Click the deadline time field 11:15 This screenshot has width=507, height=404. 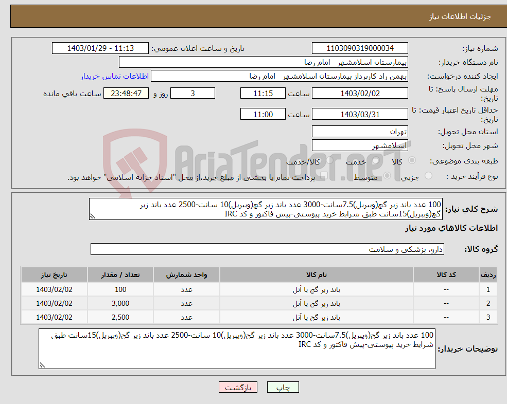[x=263, y=94]
